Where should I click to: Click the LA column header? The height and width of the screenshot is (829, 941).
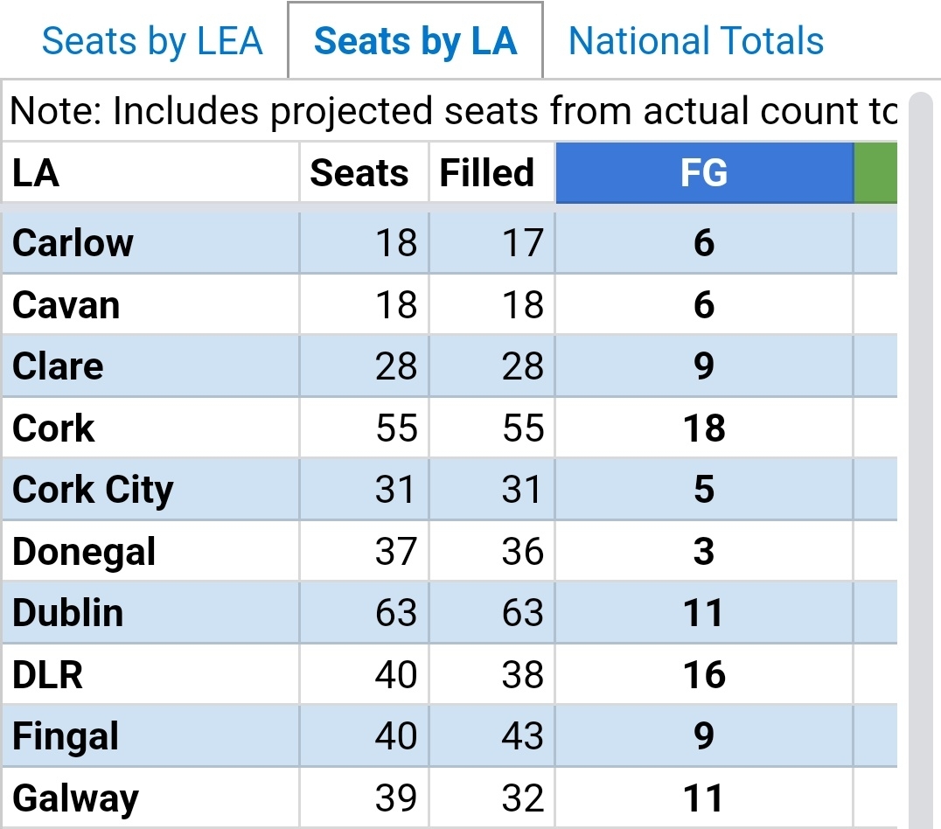tap(36, 173)
